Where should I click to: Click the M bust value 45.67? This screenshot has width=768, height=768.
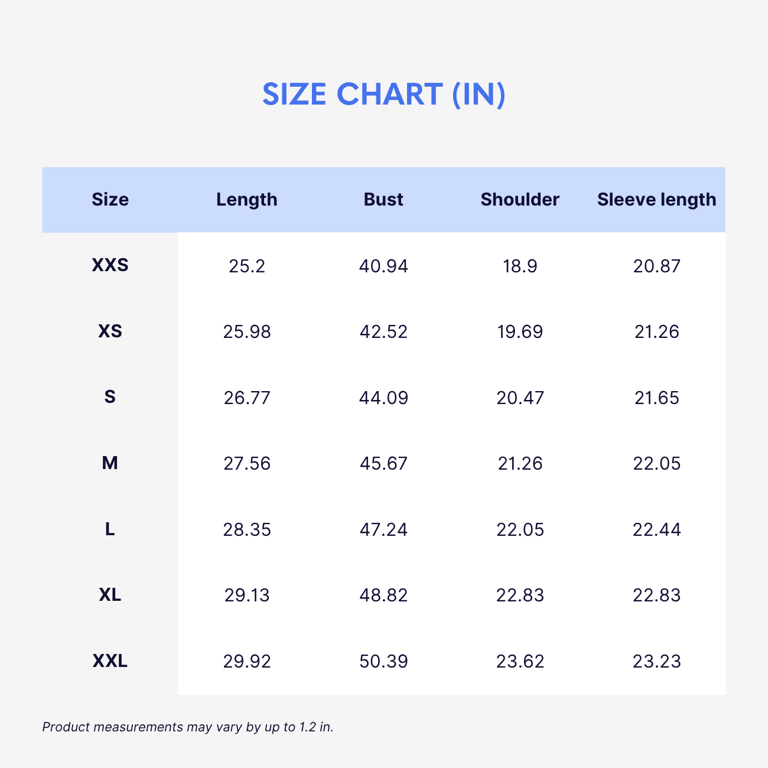tap(383, 464)
